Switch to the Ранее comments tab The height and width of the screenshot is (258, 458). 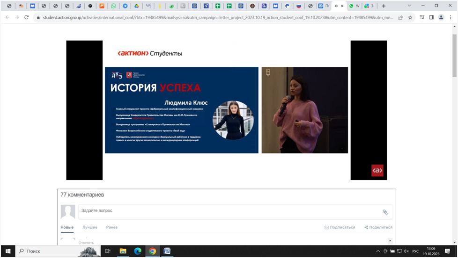(112, 227)
